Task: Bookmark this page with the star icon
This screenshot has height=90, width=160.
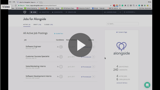Action: [x=111, y=5]
